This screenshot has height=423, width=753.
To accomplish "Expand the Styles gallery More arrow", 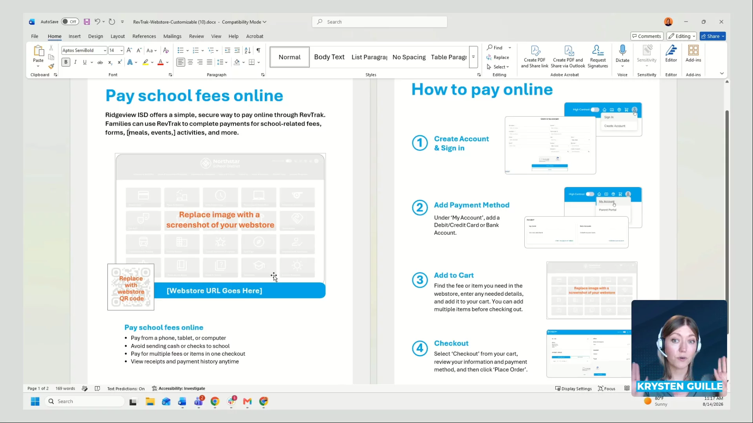I will (473, 57).
